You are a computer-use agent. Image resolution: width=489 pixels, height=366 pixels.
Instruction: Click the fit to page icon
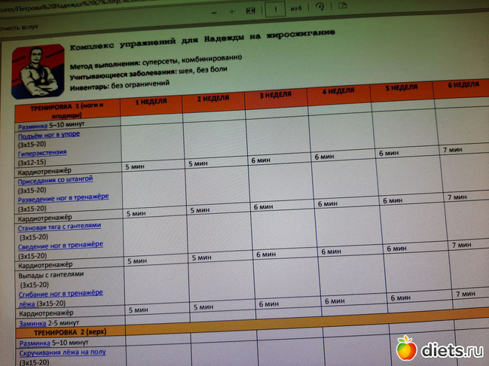[252, 11]
